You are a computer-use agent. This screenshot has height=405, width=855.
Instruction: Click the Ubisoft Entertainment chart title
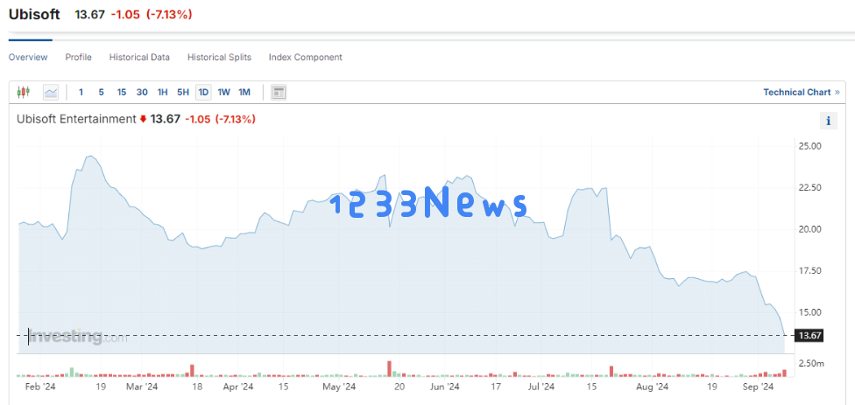76,119
